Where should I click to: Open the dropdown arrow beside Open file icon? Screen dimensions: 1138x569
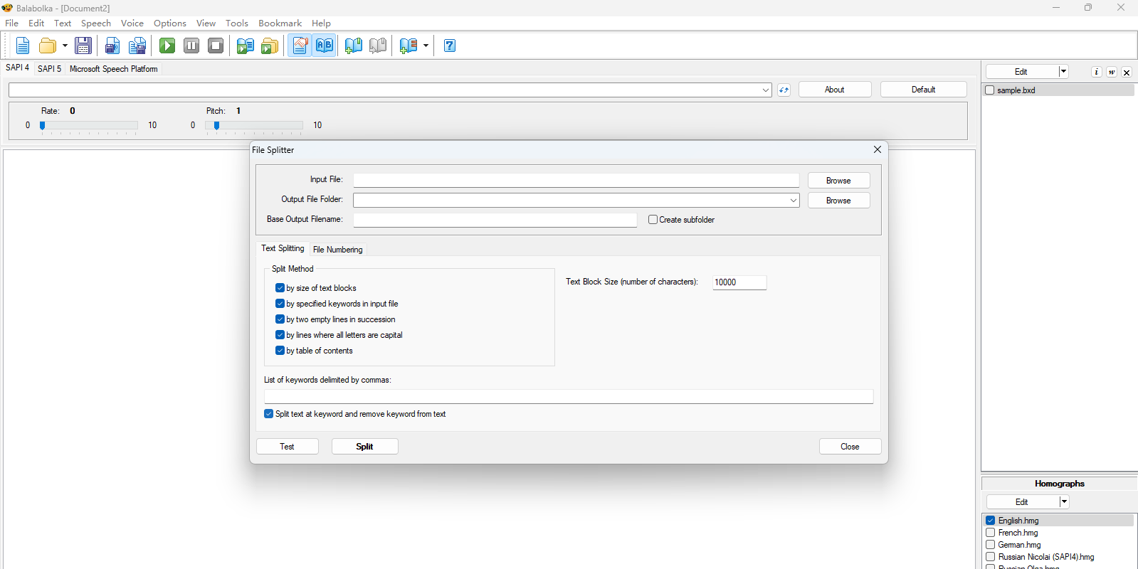click(65, 46)
